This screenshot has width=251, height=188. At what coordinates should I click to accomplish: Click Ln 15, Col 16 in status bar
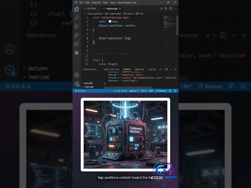(120, 90)
